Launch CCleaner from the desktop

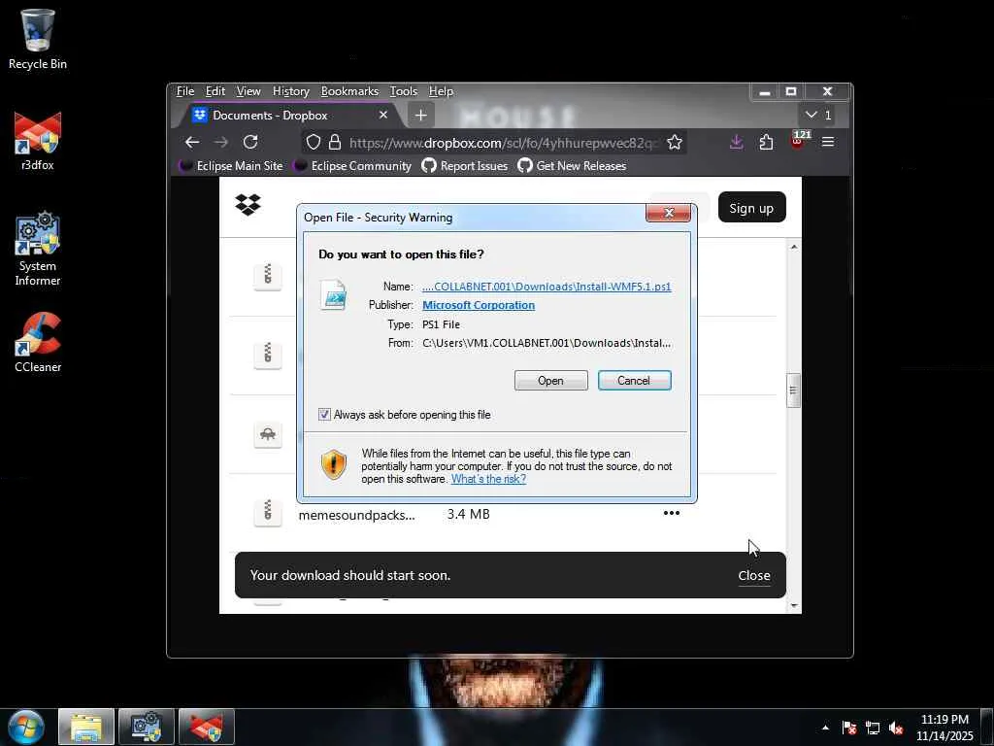[38, 343]
